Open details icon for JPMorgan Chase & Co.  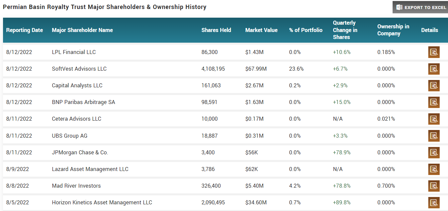click(434, 152)
